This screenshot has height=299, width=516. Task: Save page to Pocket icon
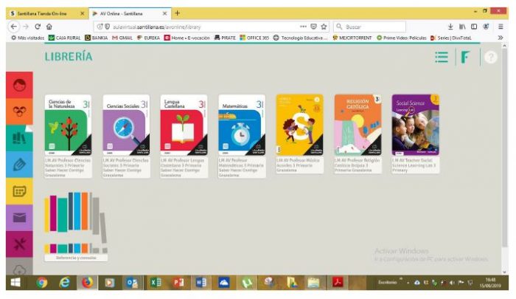pos(313,27)
